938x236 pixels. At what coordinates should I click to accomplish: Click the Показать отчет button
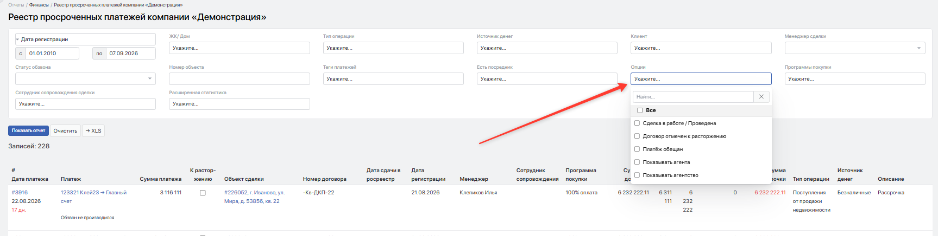point(28,131)
